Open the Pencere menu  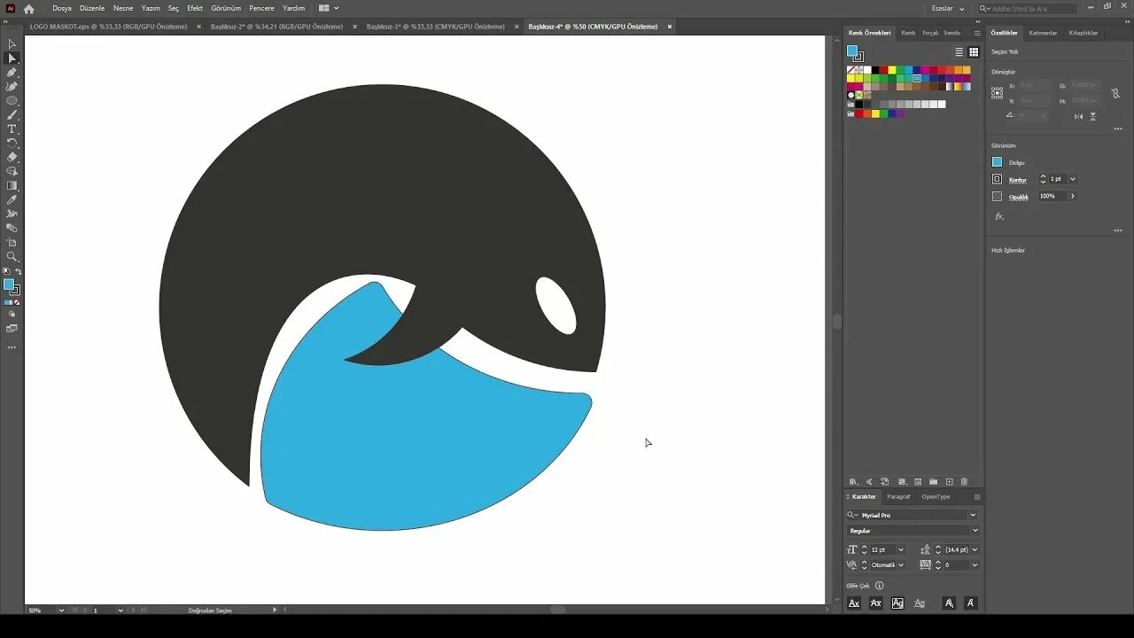[261, 8]
